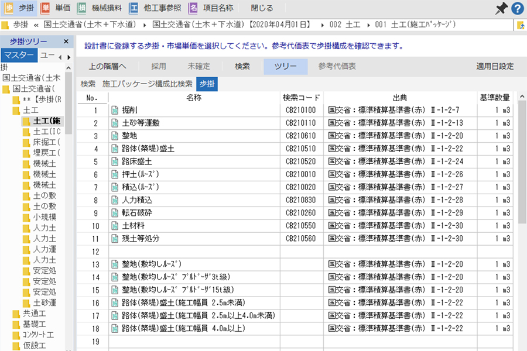Click the 参考代価表 button
527x351 pixels.
337,67
